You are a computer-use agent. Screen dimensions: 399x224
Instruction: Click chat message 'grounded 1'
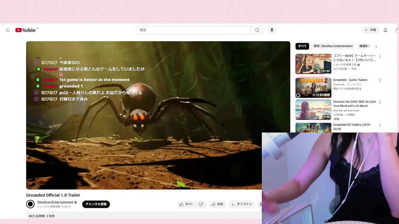point(71,86)
